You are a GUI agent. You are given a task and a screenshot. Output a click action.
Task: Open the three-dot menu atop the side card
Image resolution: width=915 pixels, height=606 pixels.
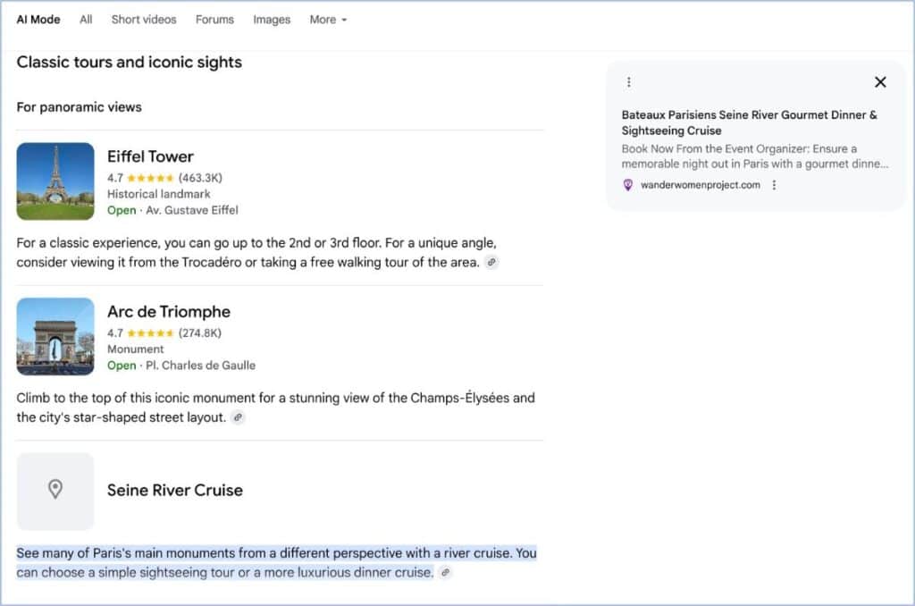628,82
